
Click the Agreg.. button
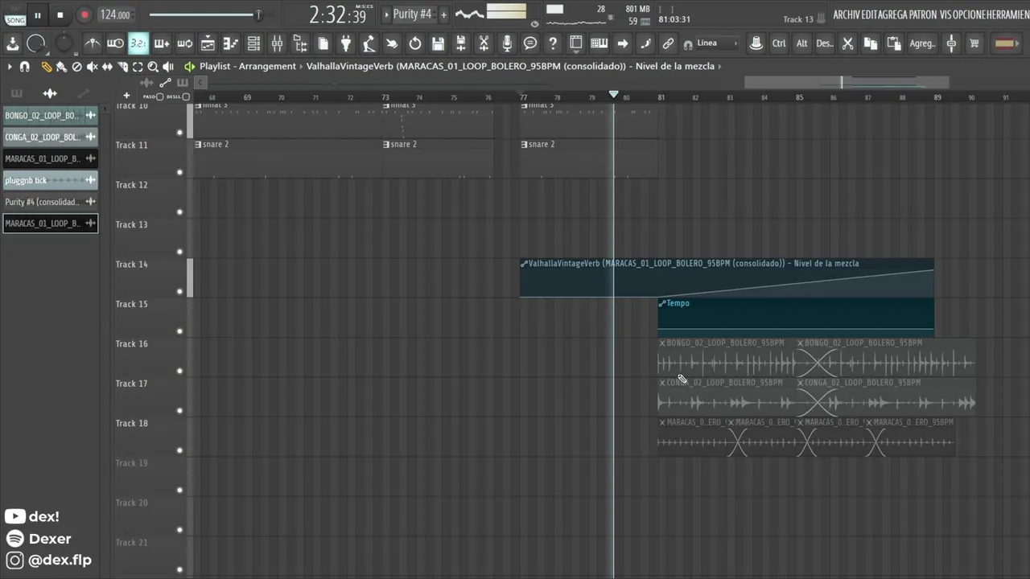point(922,43)
